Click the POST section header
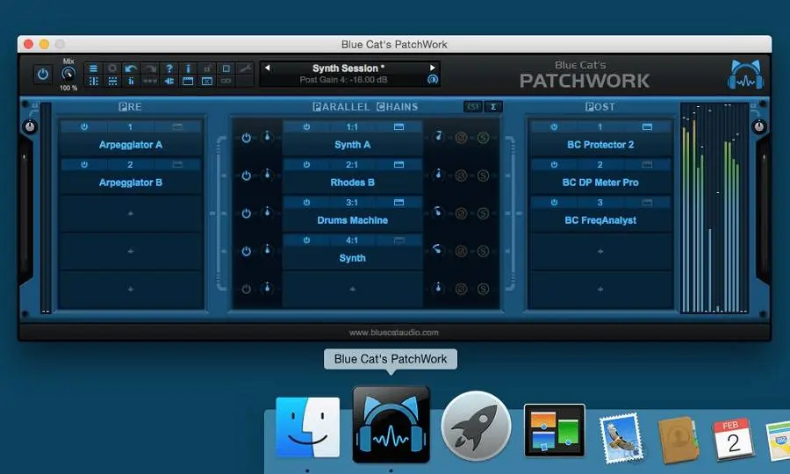The height and width of the screenshot is (474, 790). tap(600, 107)
